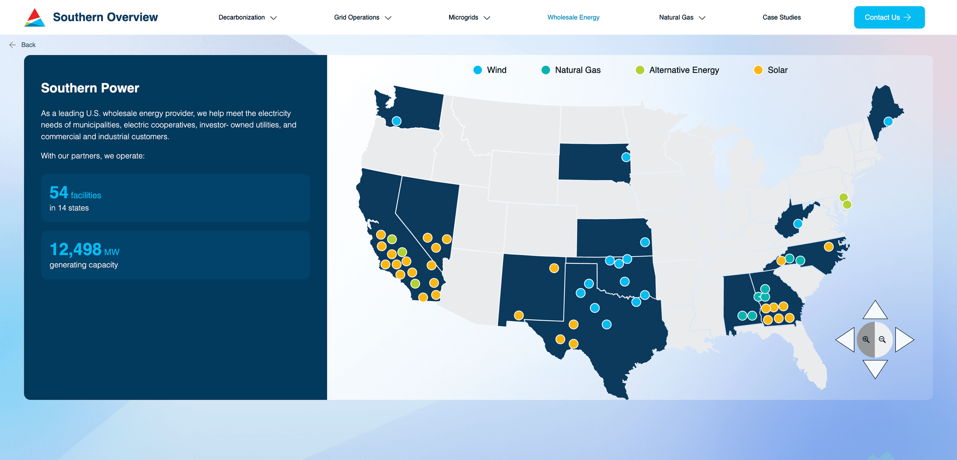The image size is (957, 460).
Task: Select the upper solar marker in New Mexico
Action: click(x=554, y=268)
